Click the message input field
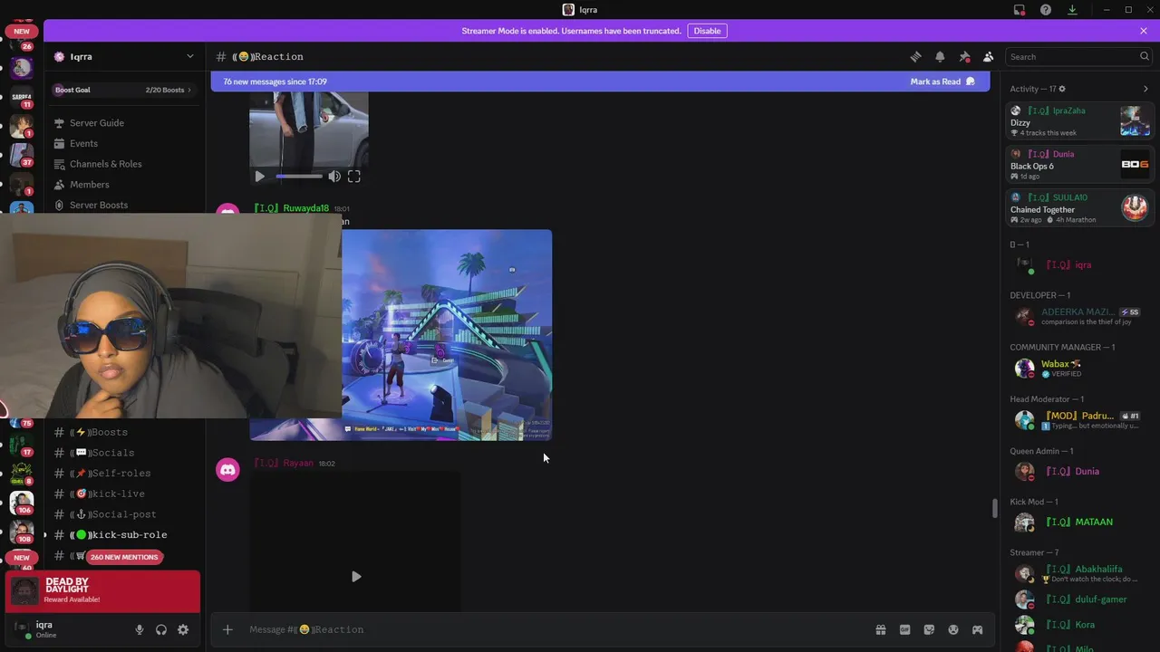Image resolution: width=1160 pixels, height=652 pixels. click(x=553, y=629)
